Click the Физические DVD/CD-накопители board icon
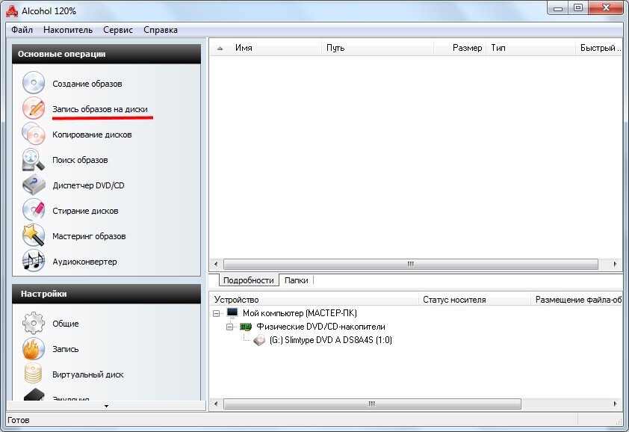 point(246,327)
